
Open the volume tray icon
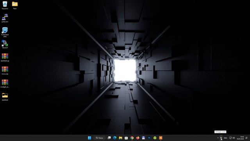click(x=234, y=138)
